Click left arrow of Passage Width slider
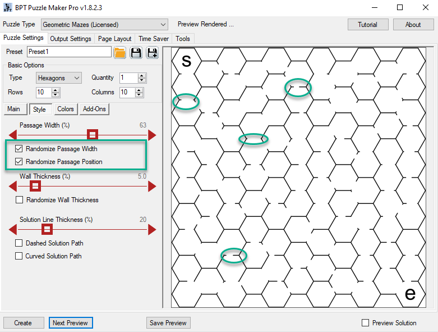The width and height of the screenshot is (438, 332). [12, 135]
